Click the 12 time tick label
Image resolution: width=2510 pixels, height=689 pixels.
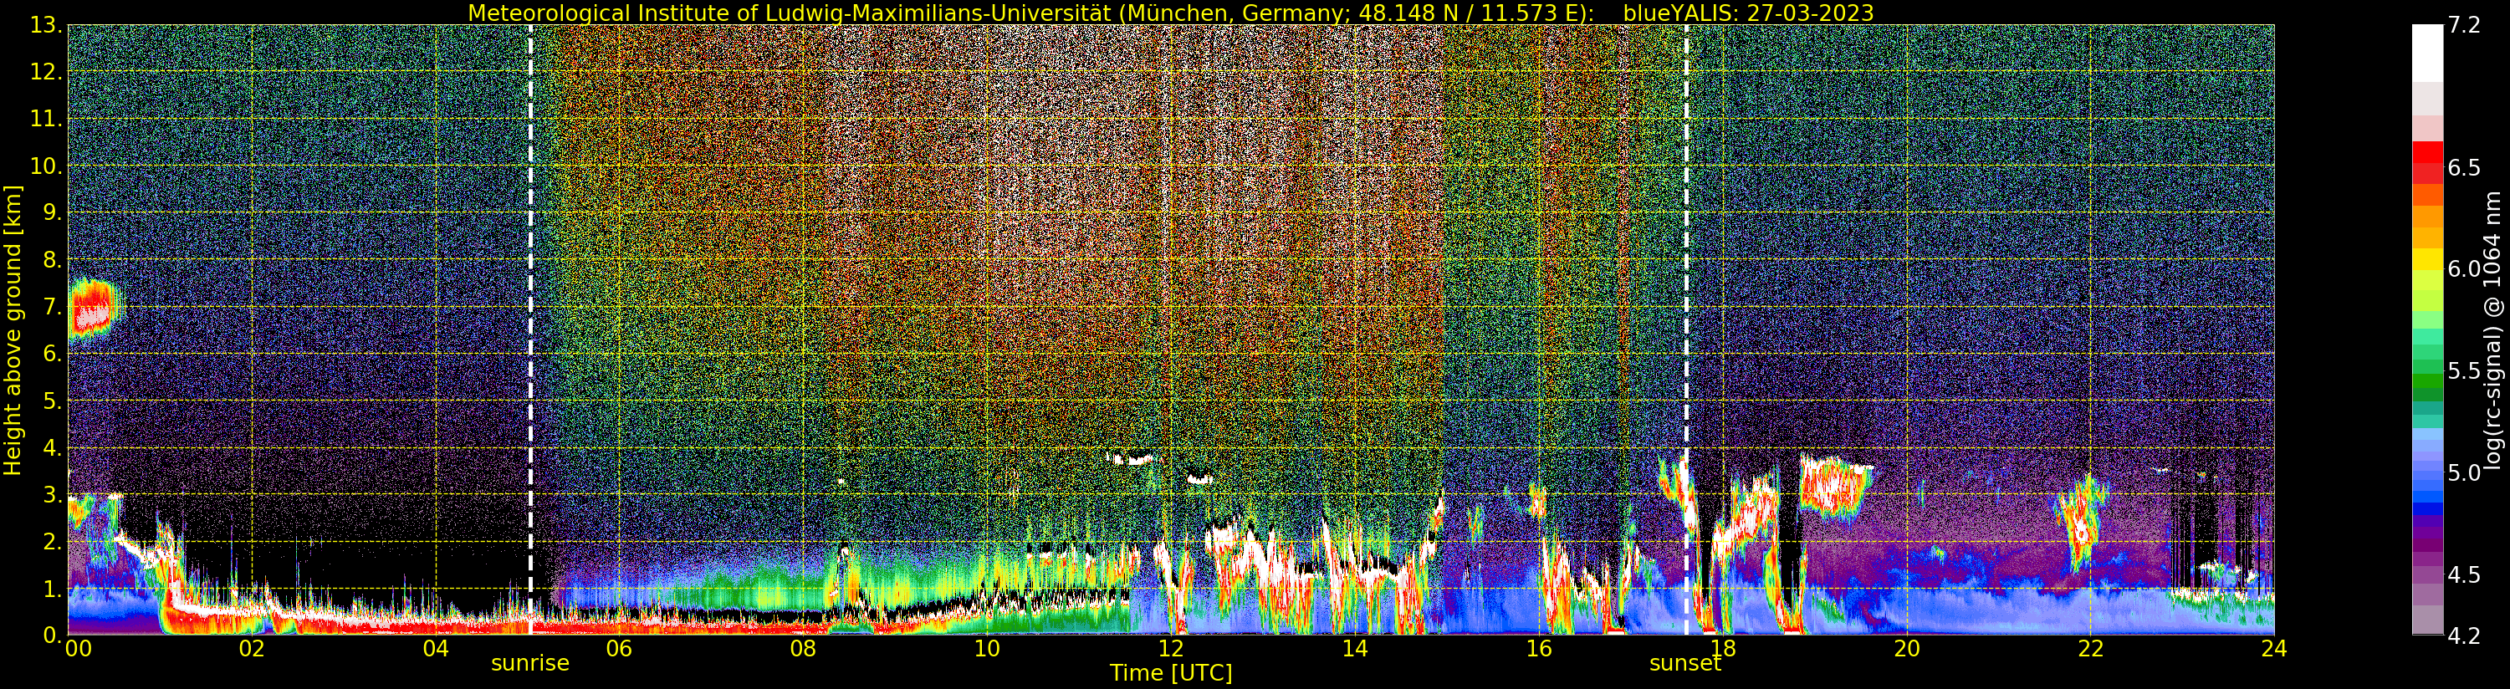coord(1171,649)
